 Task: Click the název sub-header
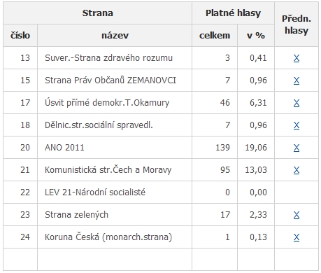115,35
